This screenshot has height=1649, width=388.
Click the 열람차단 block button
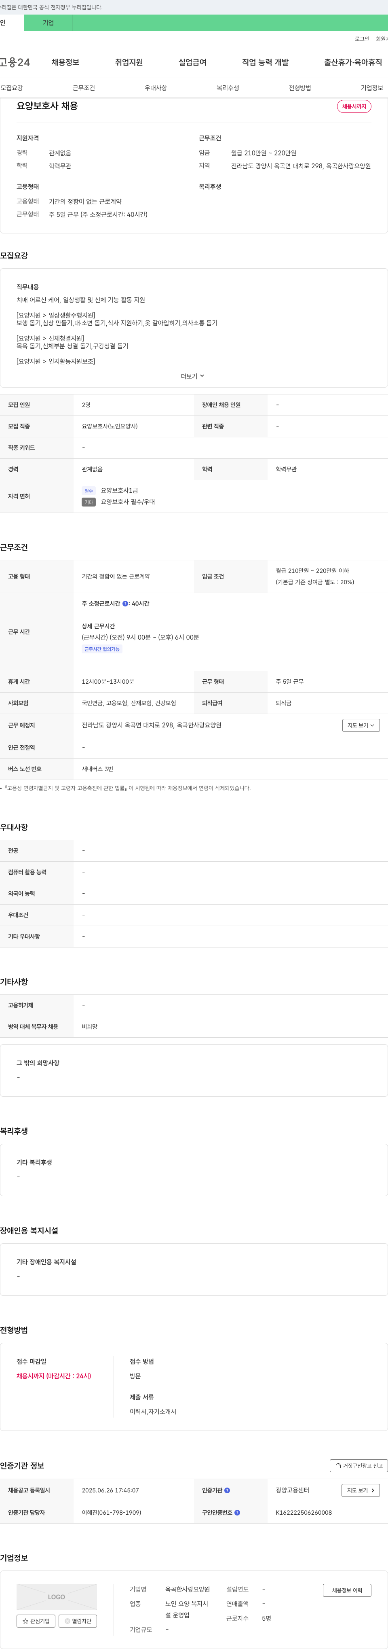click(78, 1621)
